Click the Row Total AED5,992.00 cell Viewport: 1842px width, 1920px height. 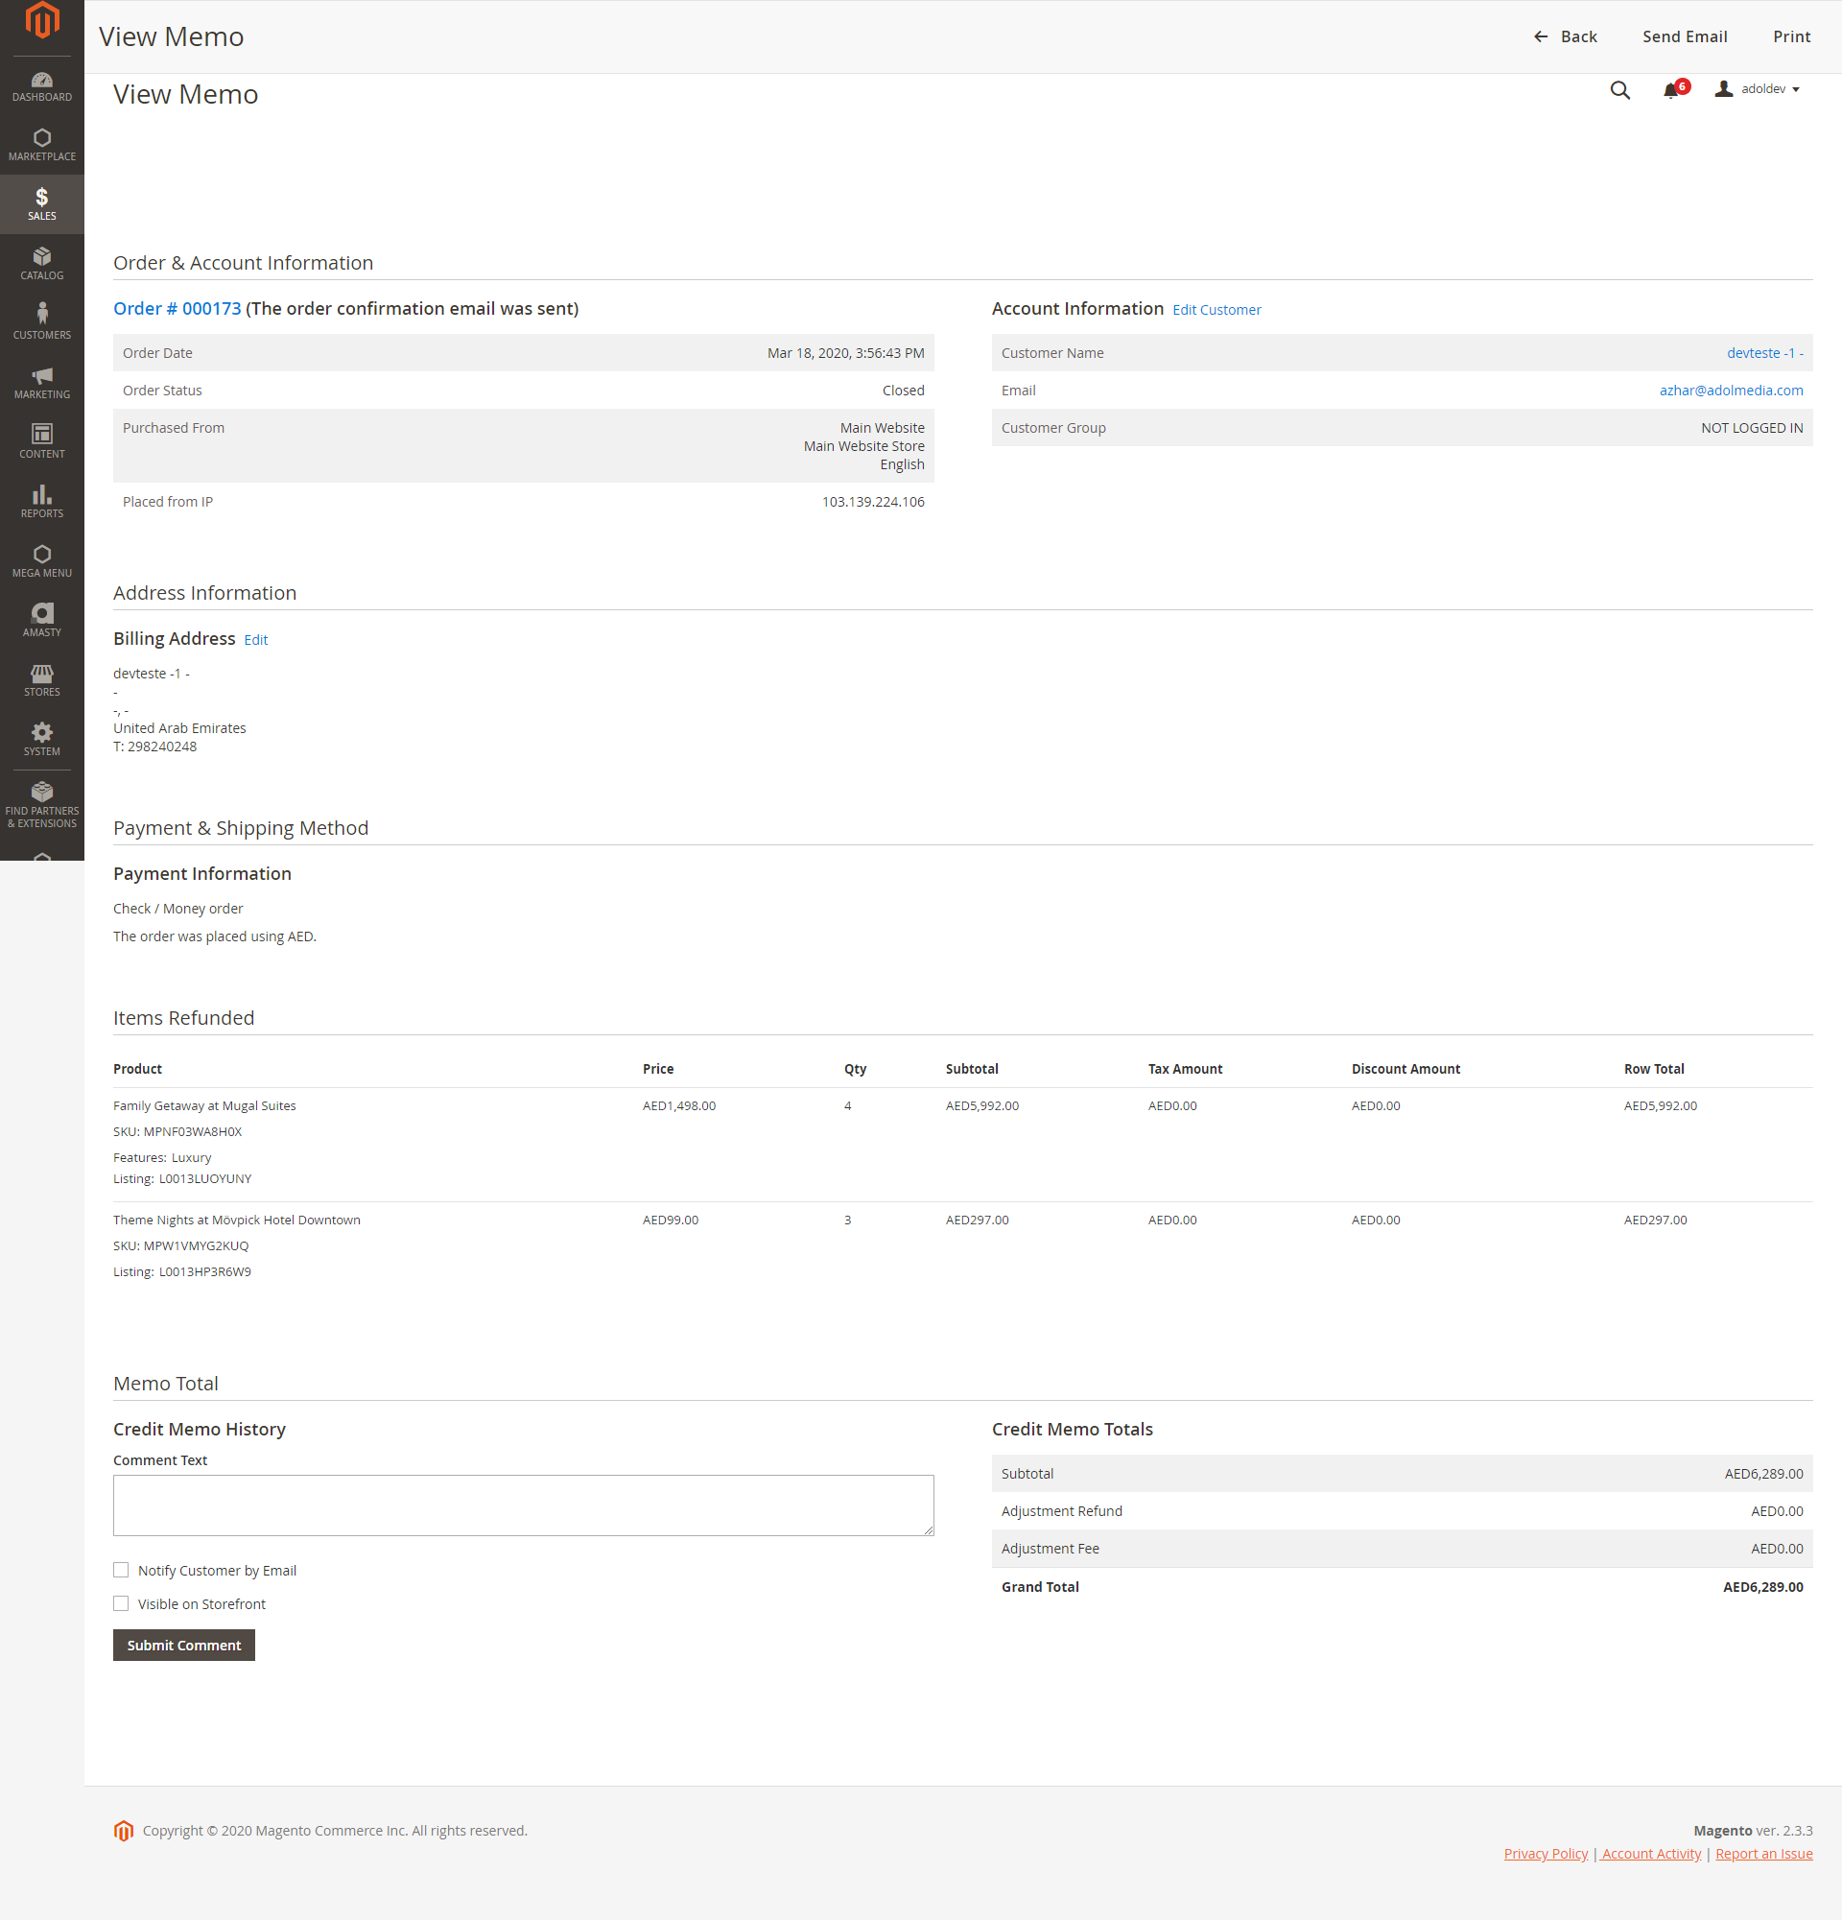click(1660, 1105)
